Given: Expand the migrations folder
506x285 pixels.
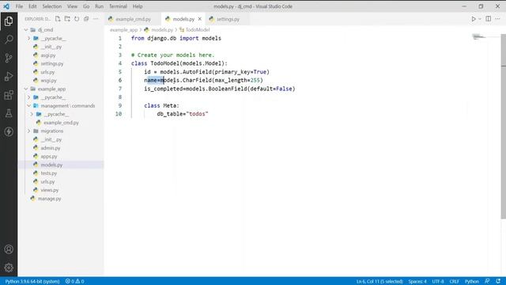Looking at the screenshot, I should (x=29, y=131).
